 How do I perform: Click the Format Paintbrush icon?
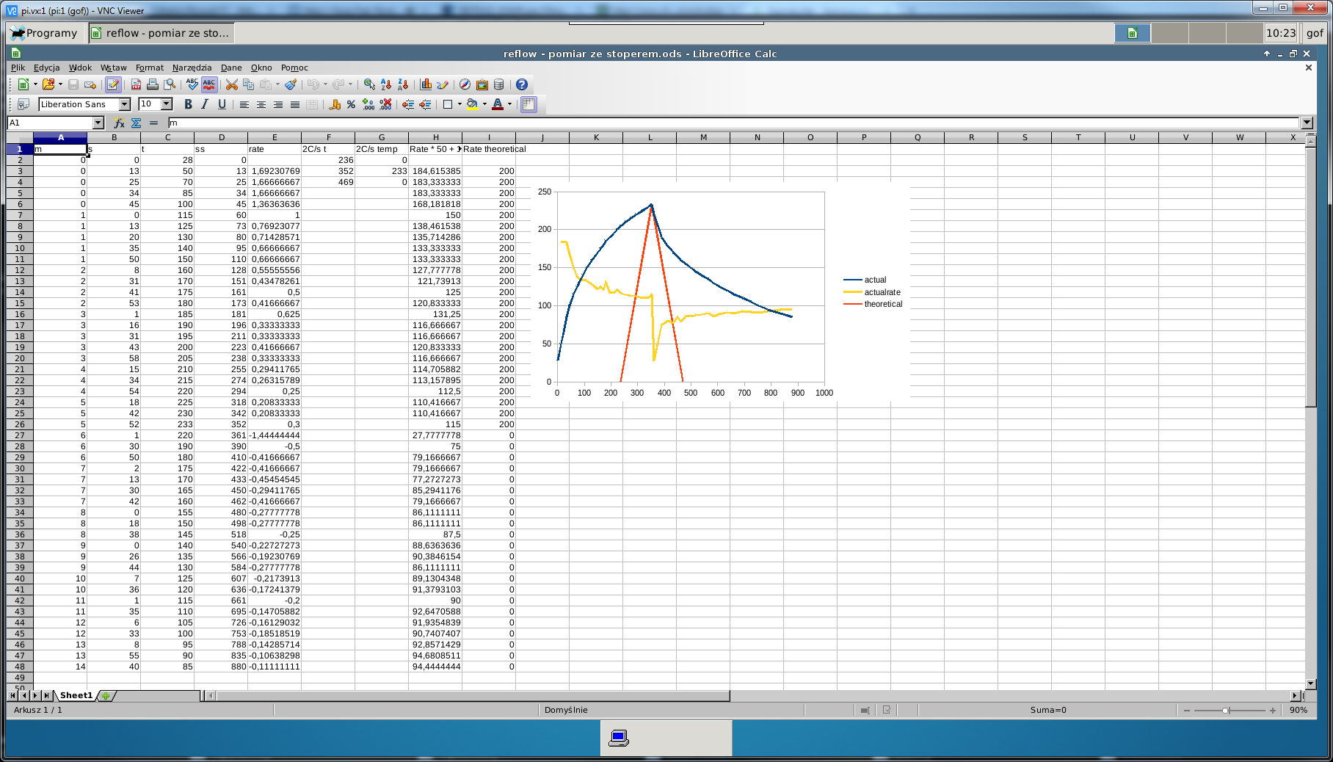[x=291, y=84]
